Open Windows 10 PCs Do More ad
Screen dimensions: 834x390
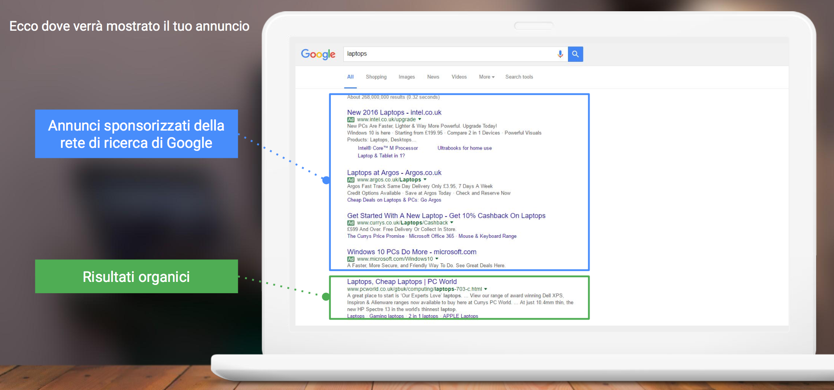coord(412,252)
